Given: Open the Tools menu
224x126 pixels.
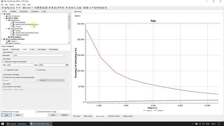Looking at the screenshot, I should (x=24, y=5).
